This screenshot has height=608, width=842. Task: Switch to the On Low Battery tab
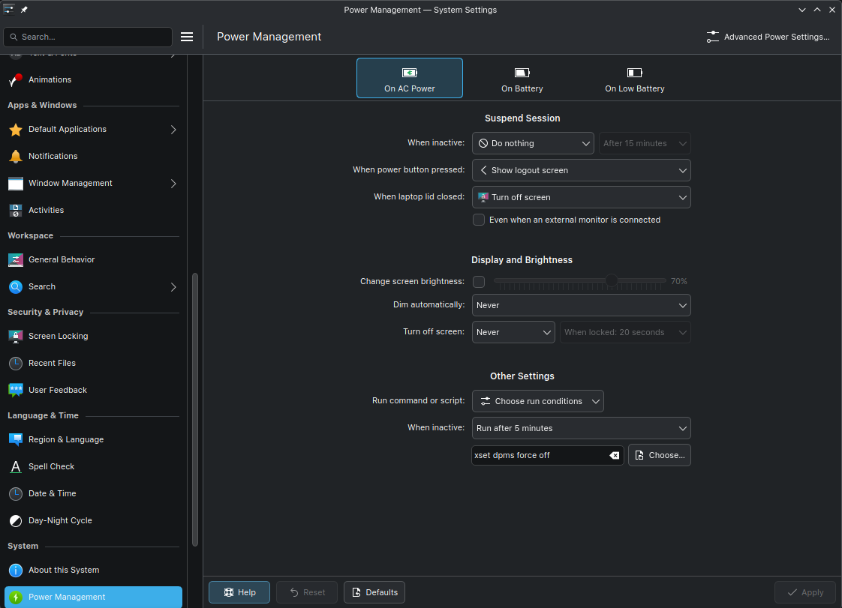(x=635, y=79)
